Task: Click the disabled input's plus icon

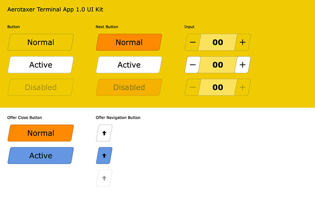Action: pos(242,87)
